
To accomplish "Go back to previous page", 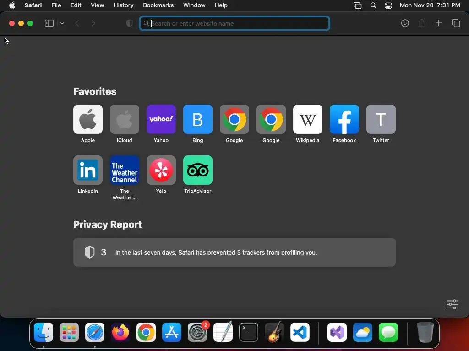I will pyautogui.click(x=77, y=23).
